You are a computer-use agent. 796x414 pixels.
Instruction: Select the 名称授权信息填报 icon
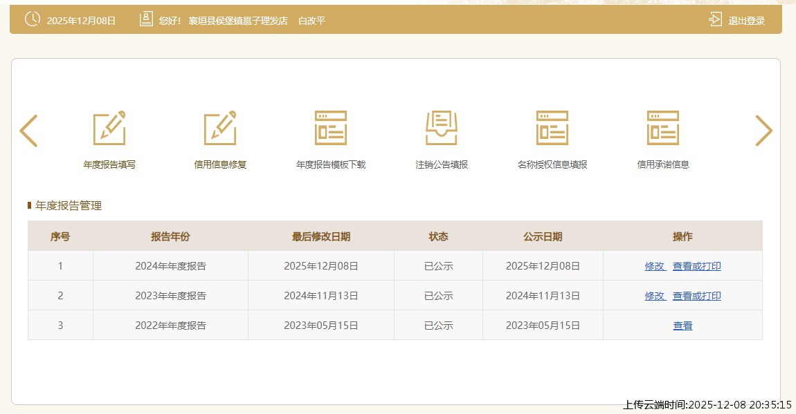click(x=552, y=129)
